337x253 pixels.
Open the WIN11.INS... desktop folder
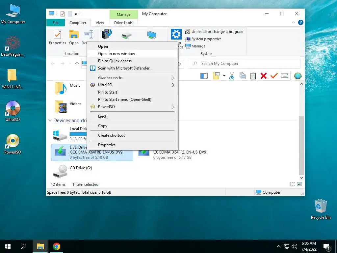(13, 79)
